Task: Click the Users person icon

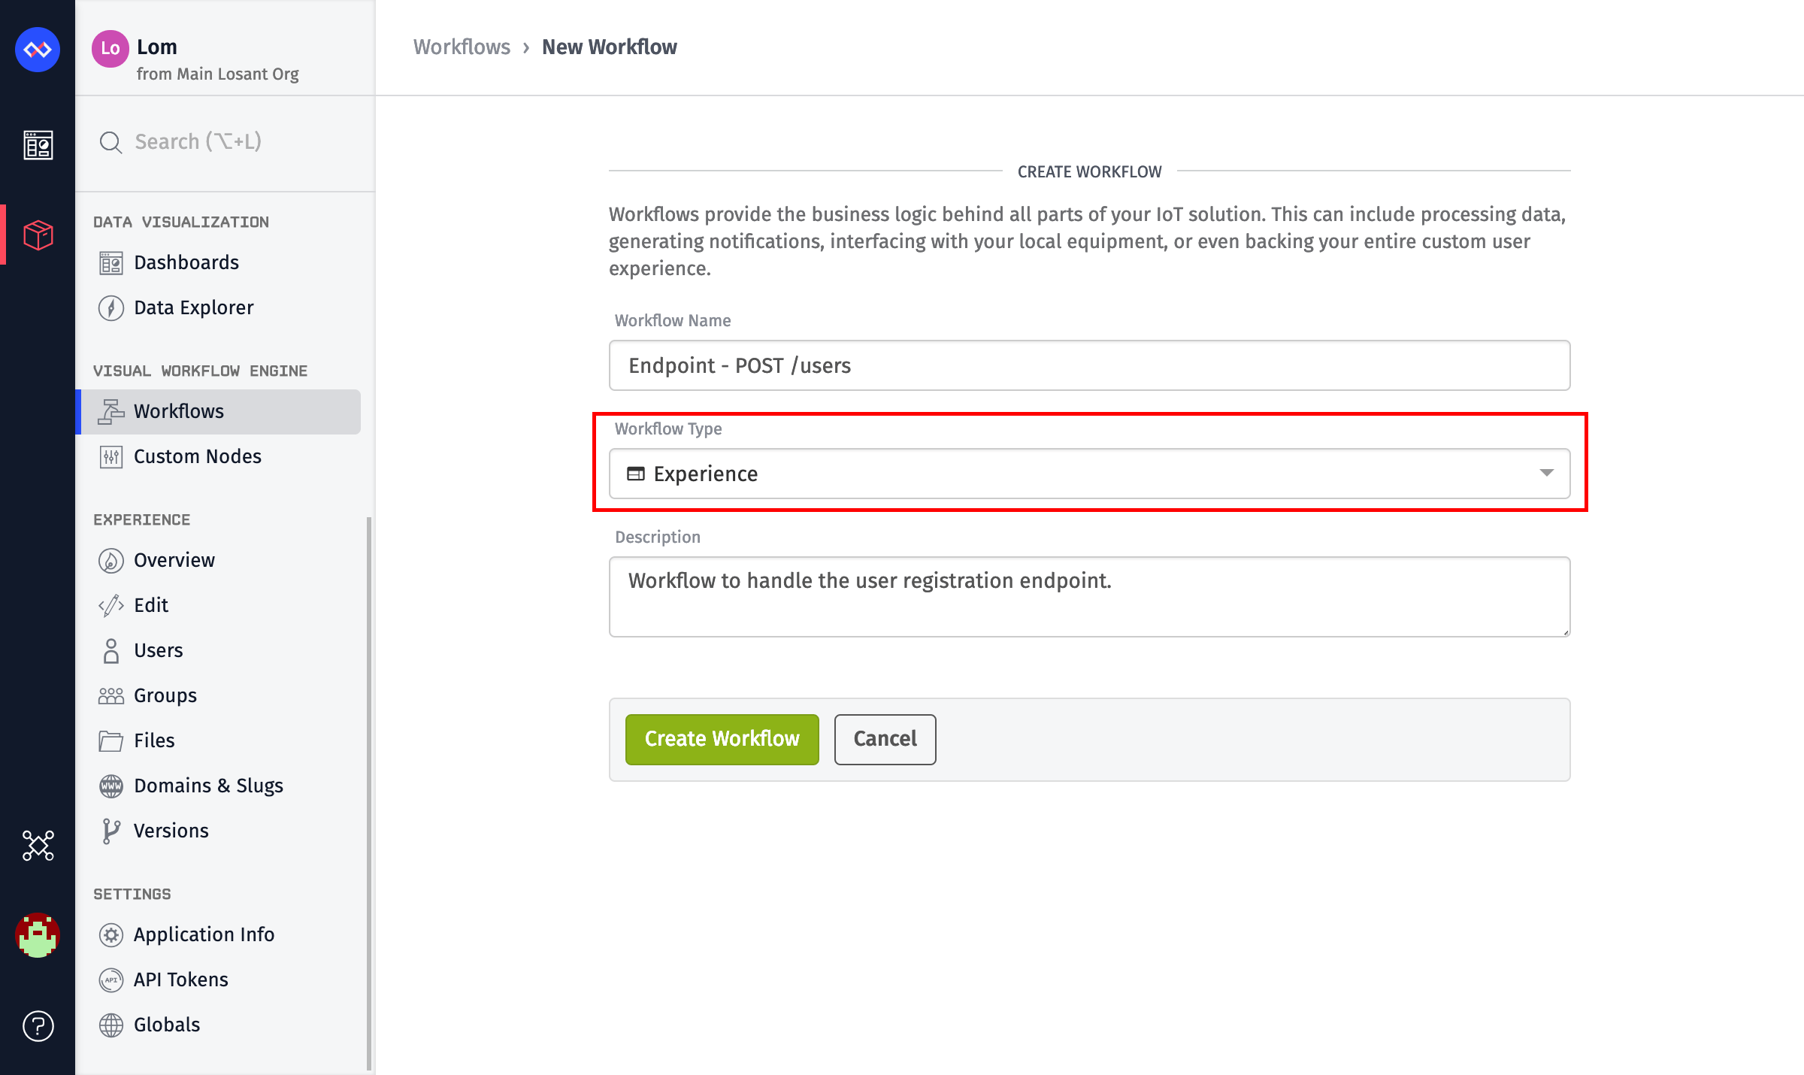Action: point(111,651)
